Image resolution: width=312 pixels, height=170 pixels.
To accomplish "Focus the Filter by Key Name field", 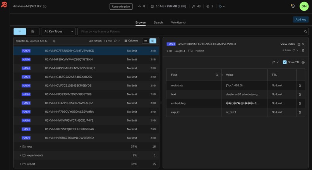I will [190, 31].
